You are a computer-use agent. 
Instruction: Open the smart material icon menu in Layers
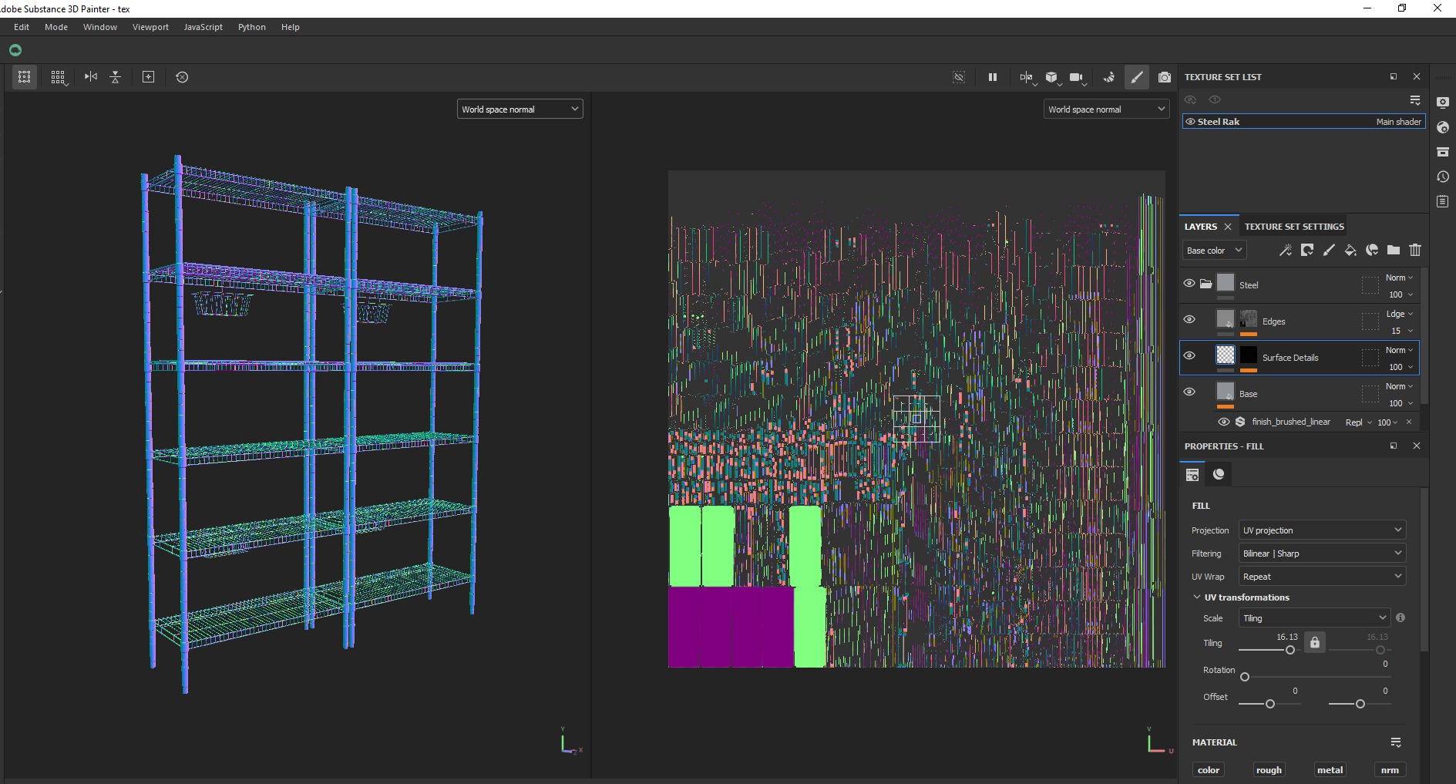pos(1372,250)
